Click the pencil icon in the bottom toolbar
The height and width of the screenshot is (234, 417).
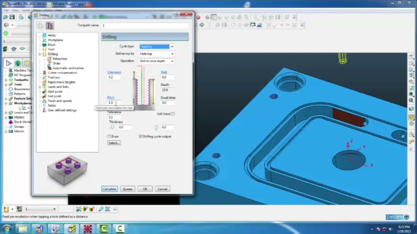click(101, 209)
